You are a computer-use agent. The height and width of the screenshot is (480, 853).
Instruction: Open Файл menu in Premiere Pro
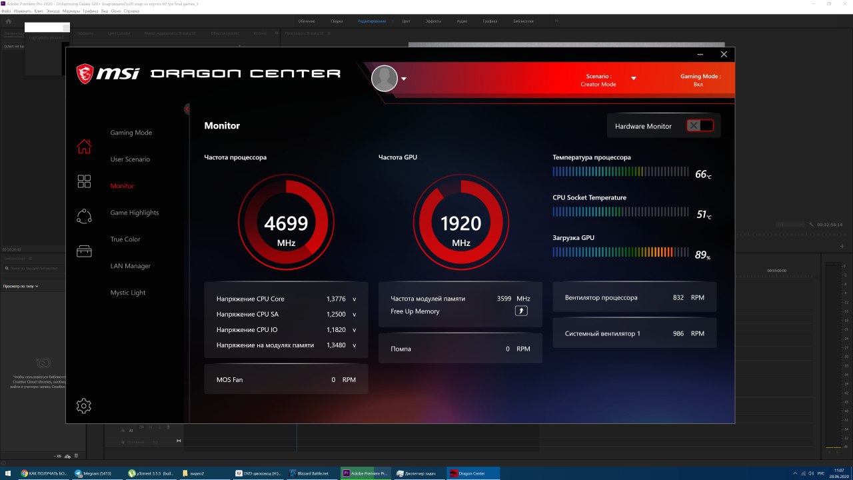tap(7, 11)
